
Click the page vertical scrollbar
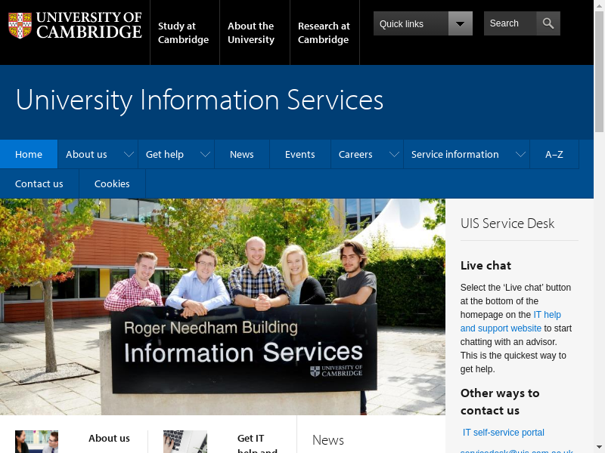[599, 226]
